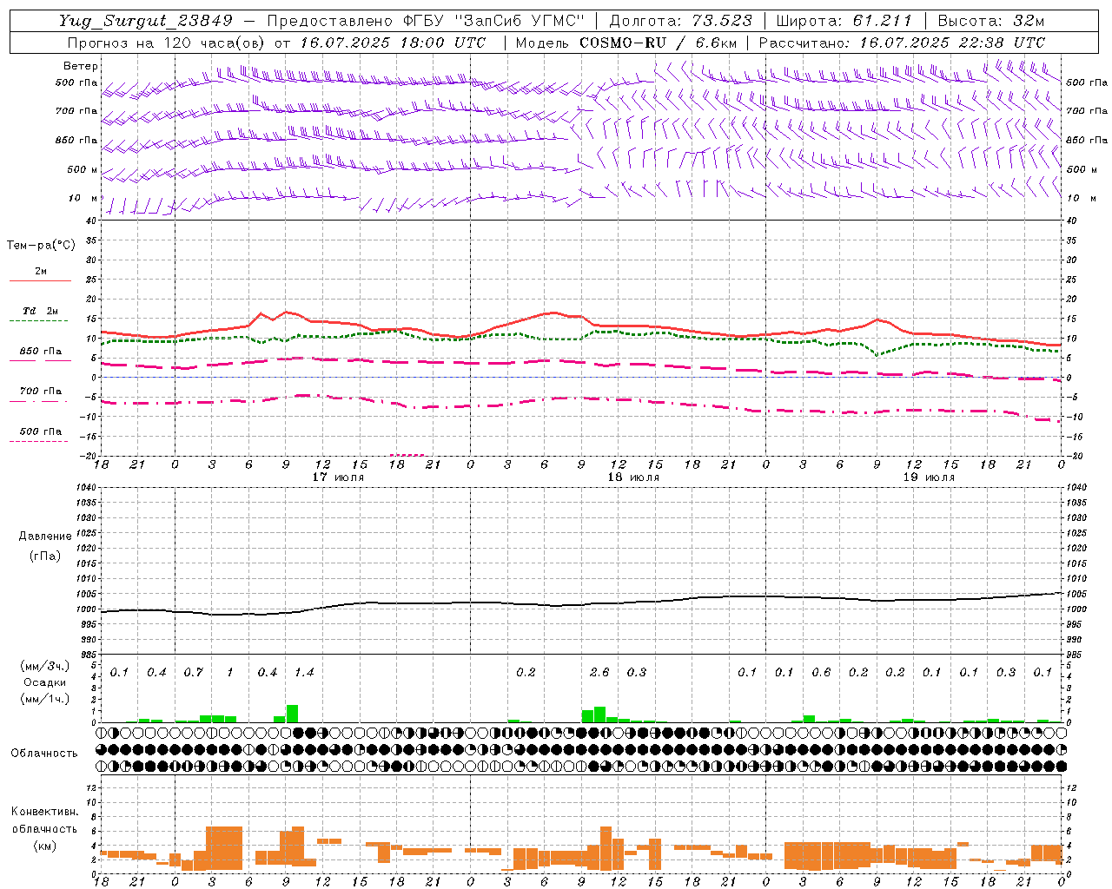Click the 18 июля date label
The width and height of the screenshot is (1112, 889).
pos(633,477)
